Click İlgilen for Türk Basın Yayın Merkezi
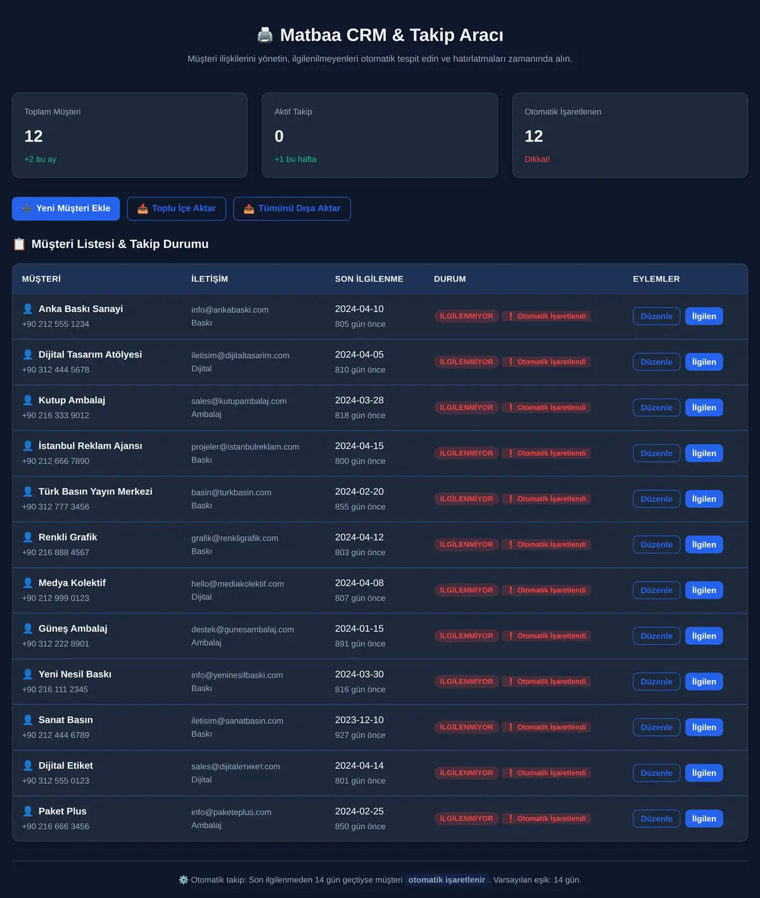 [704, 499]
